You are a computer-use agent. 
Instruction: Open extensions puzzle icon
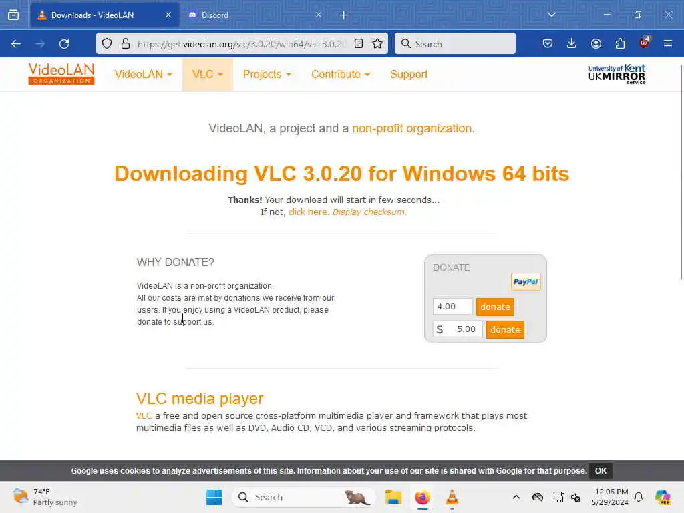(x=620, y=43)
